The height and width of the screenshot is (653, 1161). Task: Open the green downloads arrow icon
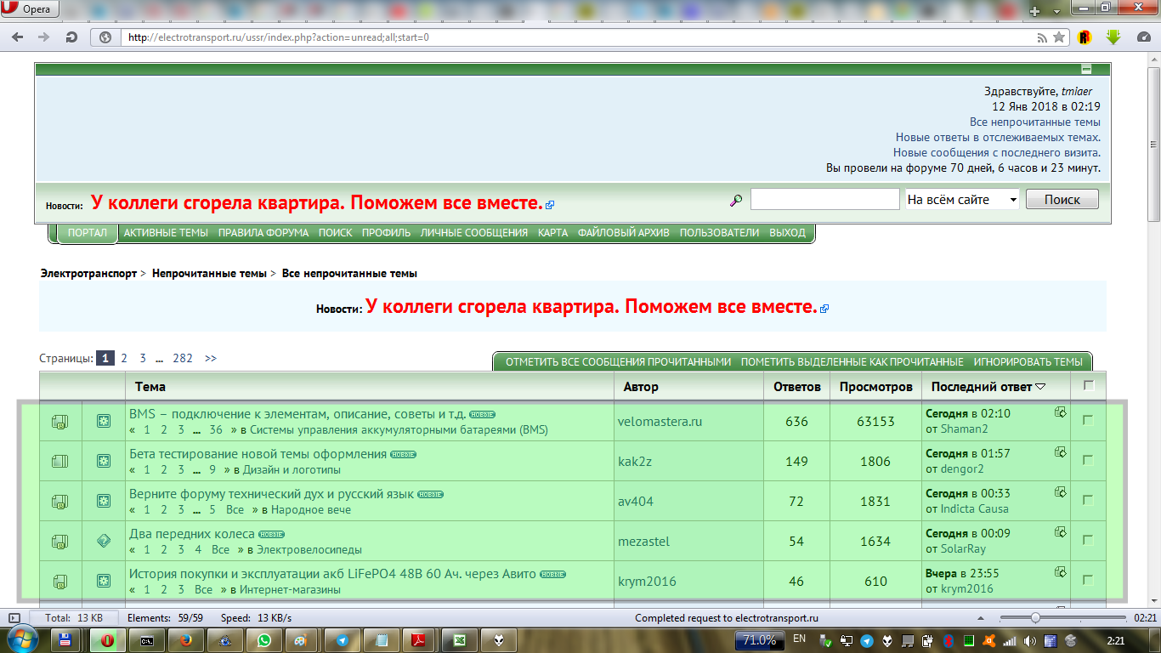click(x=1113, y=37)
